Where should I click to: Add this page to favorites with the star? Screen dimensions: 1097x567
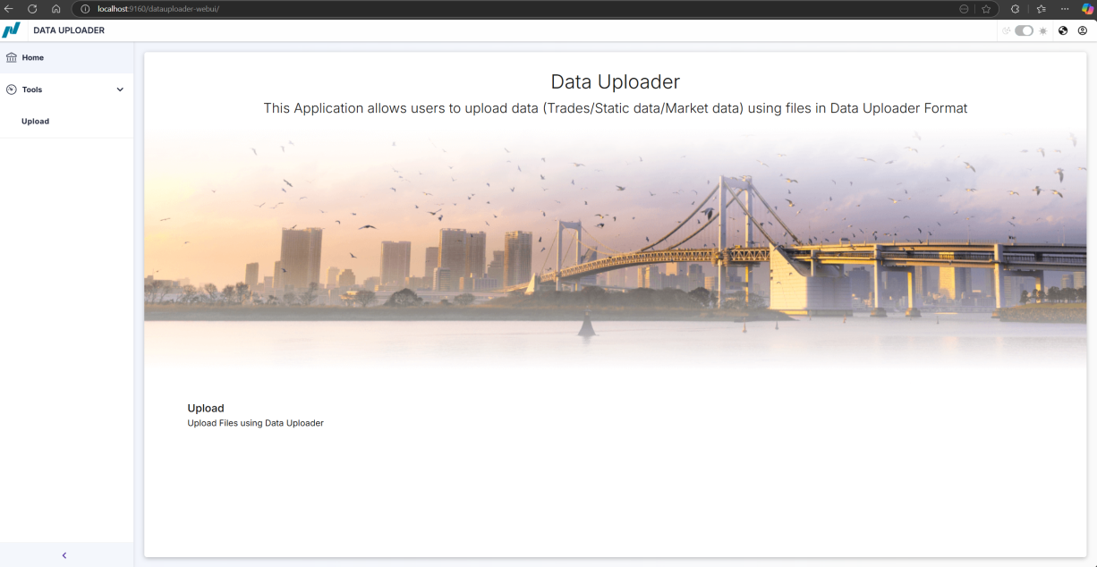coord(986,9)
